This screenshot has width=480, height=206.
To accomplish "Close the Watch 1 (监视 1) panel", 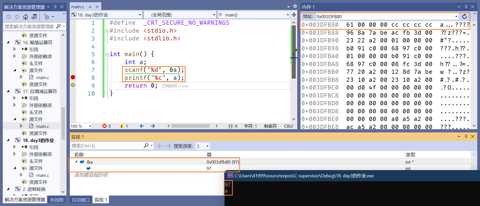I will click(472, 136).
